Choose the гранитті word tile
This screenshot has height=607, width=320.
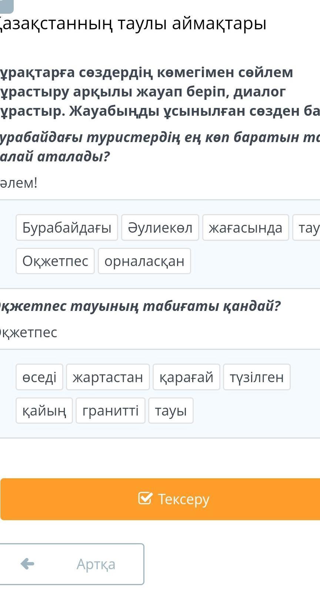(x=110, y=410)
